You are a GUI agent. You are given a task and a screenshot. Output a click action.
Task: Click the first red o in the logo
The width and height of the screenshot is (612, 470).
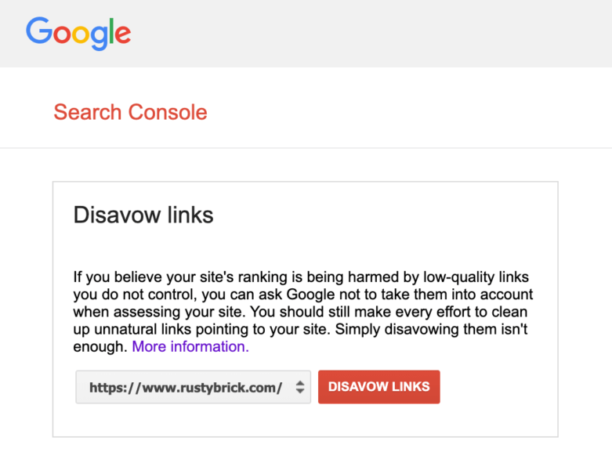point(62,34)
